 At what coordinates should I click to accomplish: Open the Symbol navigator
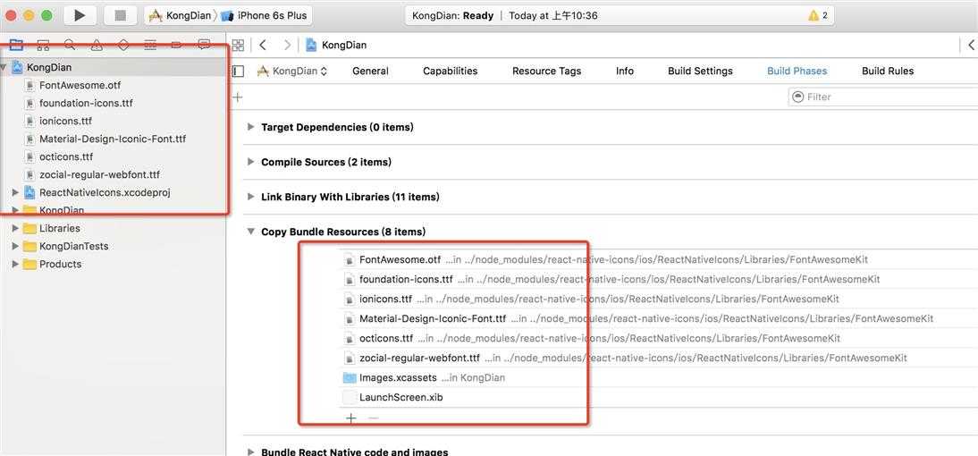43,45
